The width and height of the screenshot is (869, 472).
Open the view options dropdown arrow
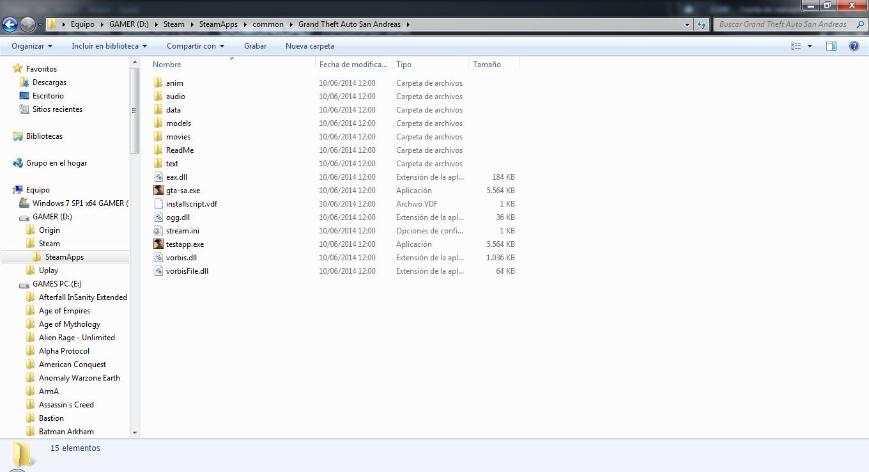[x=810, y=46]
